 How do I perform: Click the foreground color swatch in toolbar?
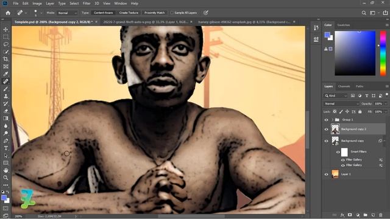[x=4, y=198]
